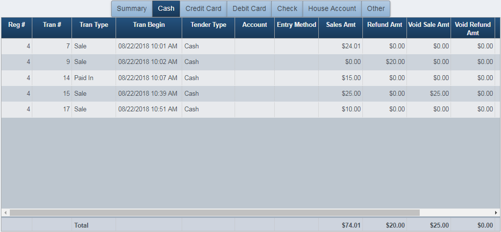This screenshot has height=232, width=501.
Task: Click the horizontal scrollbar thumb
Action: 215,213
